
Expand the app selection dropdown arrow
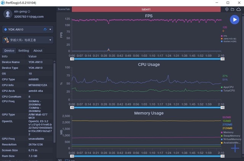(x=50, y=40)
